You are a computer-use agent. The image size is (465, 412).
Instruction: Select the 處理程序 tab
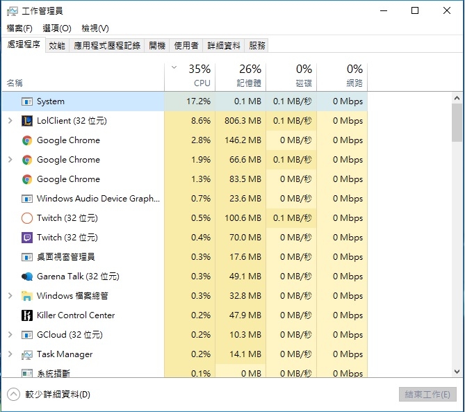(x=24, y=44)
